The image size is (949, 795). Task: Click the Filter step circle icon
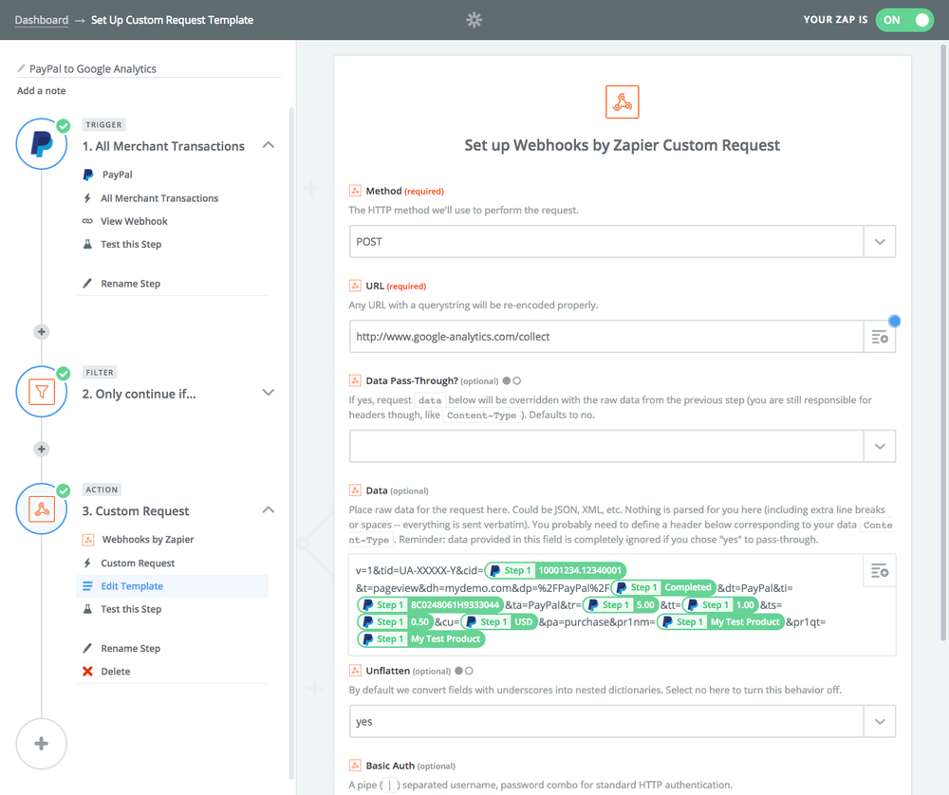[x=41, y=392]
